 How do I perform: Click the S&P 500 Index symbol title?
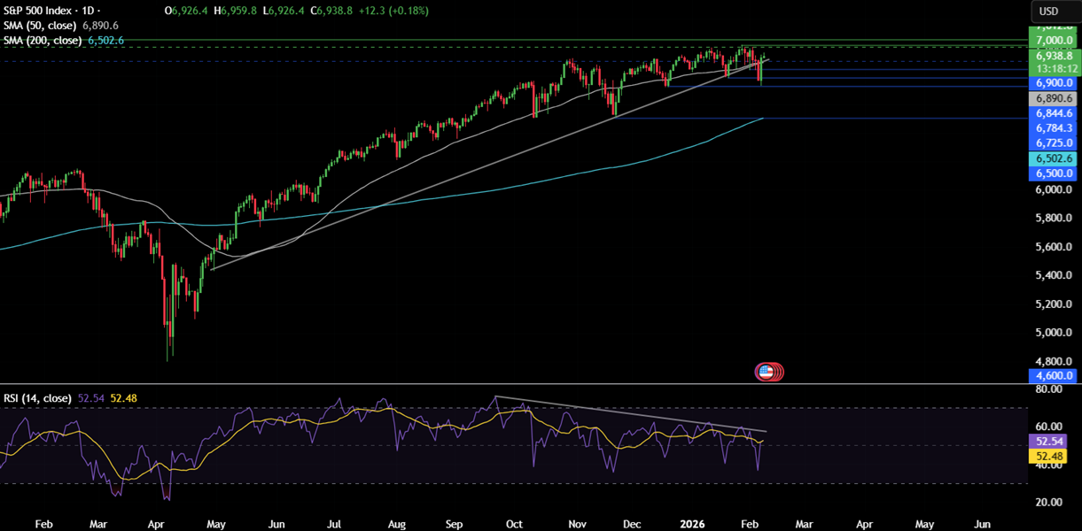pos(42,11)
